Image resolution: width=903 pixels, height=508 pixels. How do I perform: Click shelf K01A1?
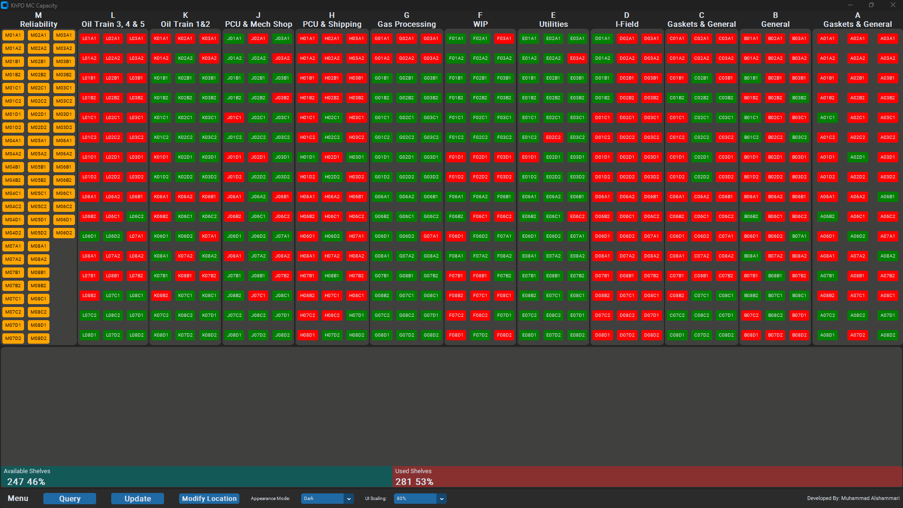click(161, 39)
